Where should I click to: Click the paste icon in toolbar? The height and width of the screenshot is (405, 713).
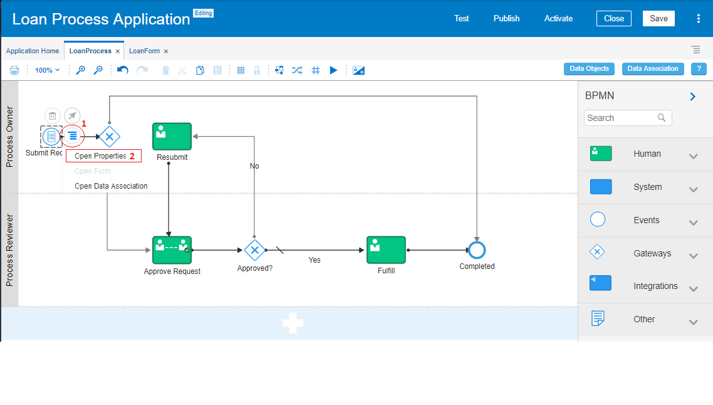[217, 70]
